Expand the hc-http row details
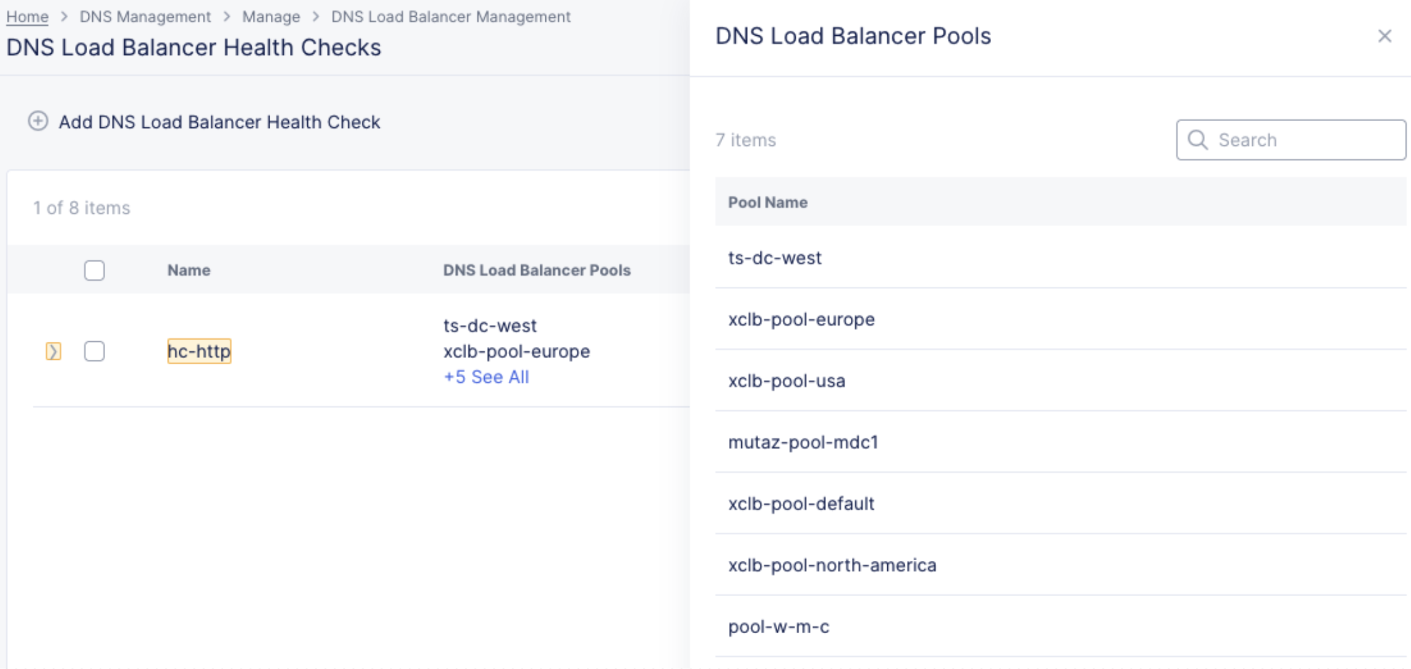This screenshot has width=1411, height=669. [53, 351]
